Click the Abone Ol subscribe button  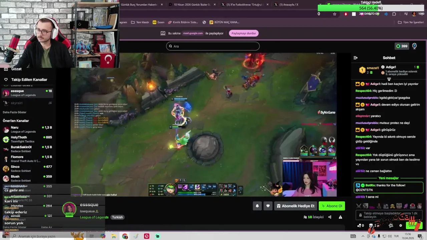click(332, 206)
